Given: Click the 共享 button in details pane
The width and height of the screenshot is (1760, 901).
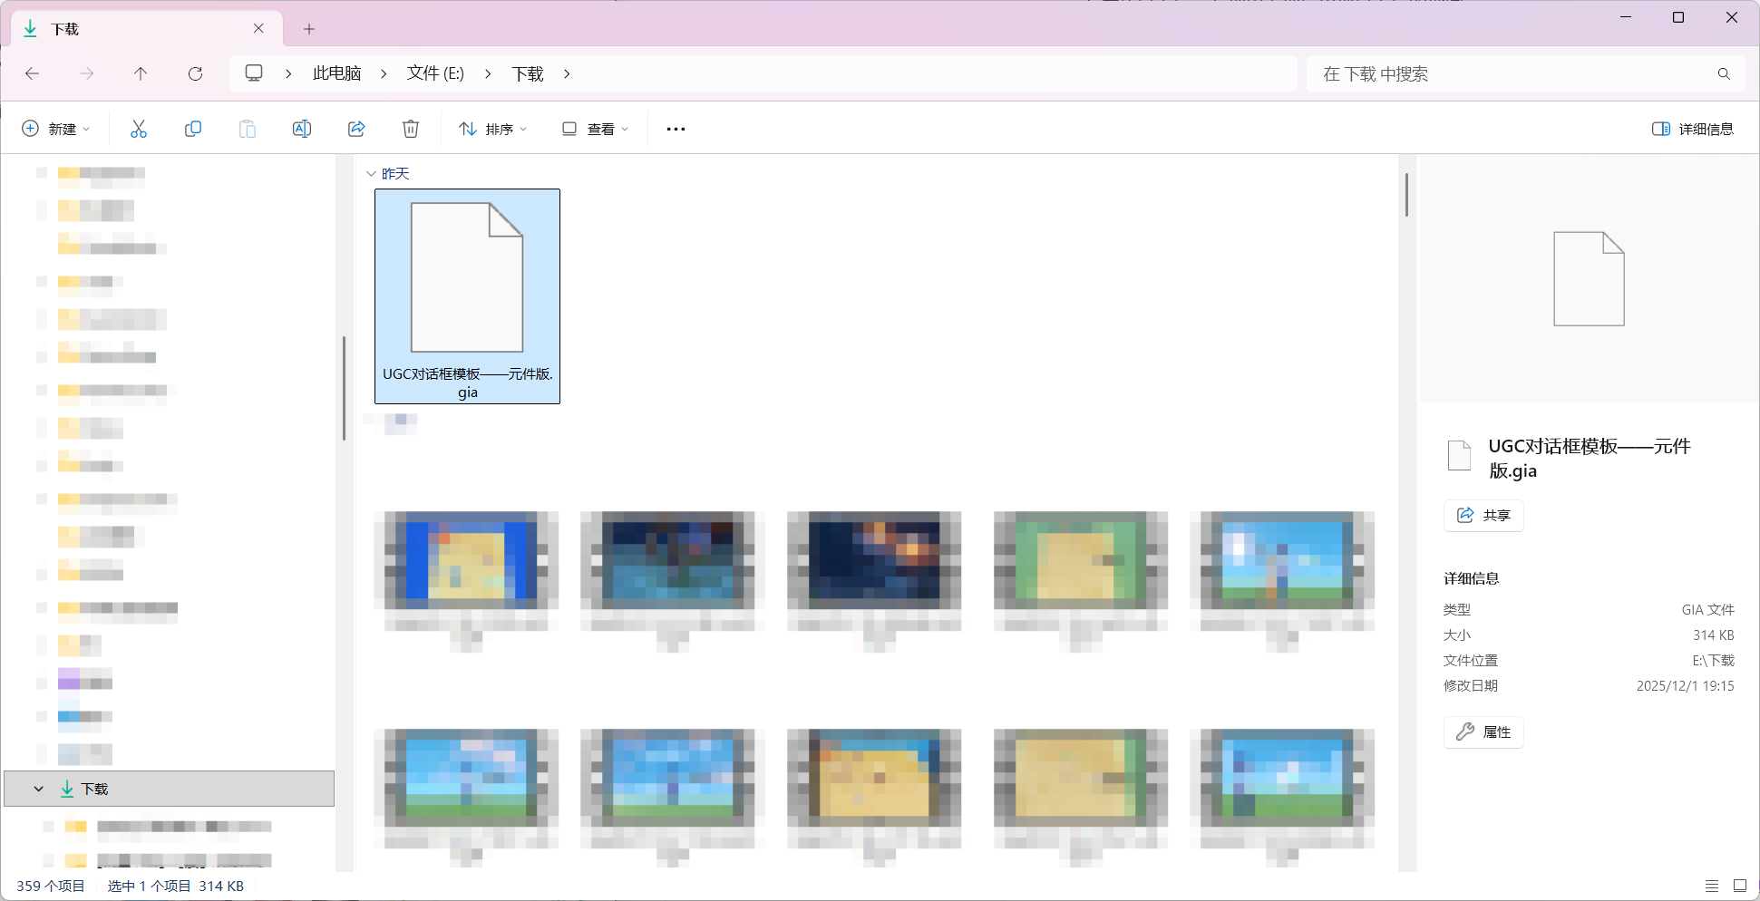Looking at the screenshot, I should 1483,515.
